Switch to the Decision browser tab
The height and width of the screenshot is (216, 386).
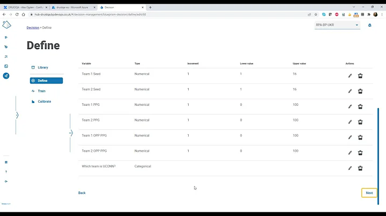122,7
